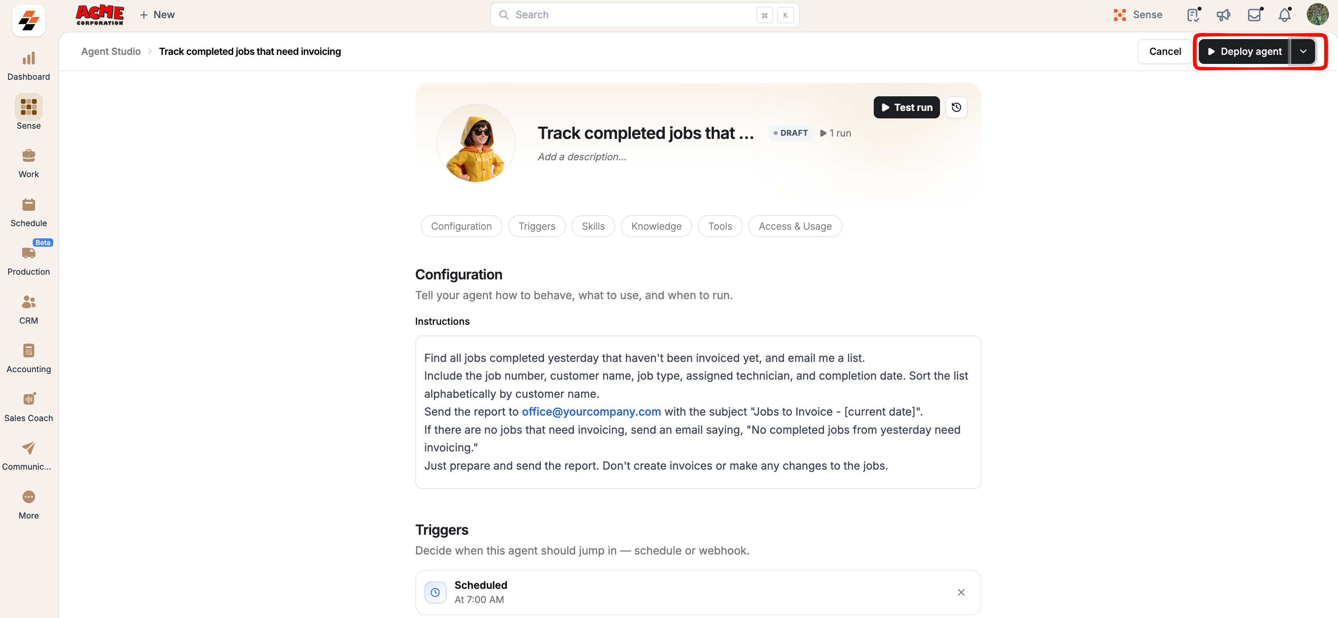
Task: Open notifications bell icon
Action: pyautogui.click(x=1284, y=15)
